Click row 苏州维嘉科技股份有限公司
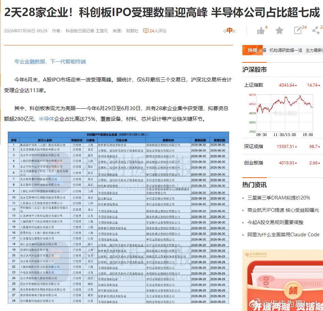323x311 pixels. pos(118,301)
